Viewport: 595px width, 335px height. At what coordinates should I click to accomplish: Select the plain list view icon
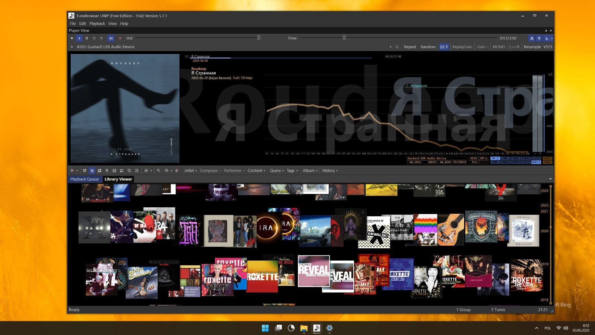click(107, 170)
